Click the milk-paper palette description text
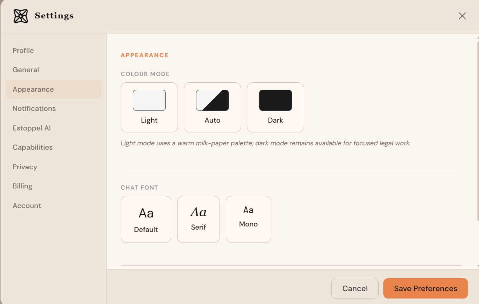This screenshot has width=479, height=304. click(266, 143)
